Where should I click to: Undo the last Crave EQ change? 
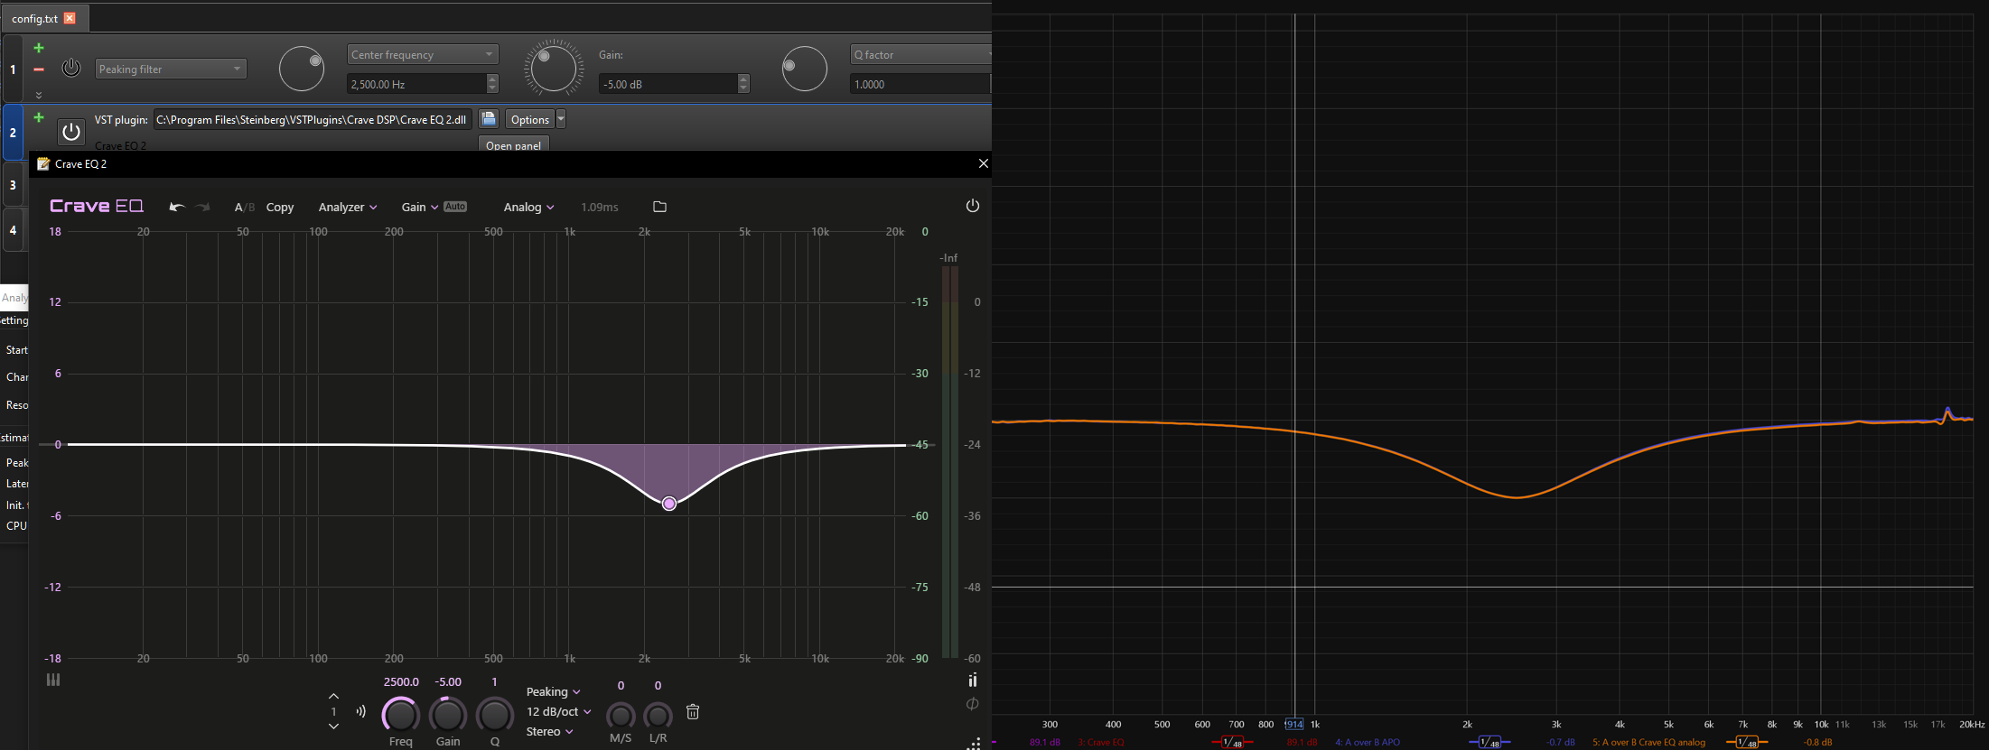(177, 207)
